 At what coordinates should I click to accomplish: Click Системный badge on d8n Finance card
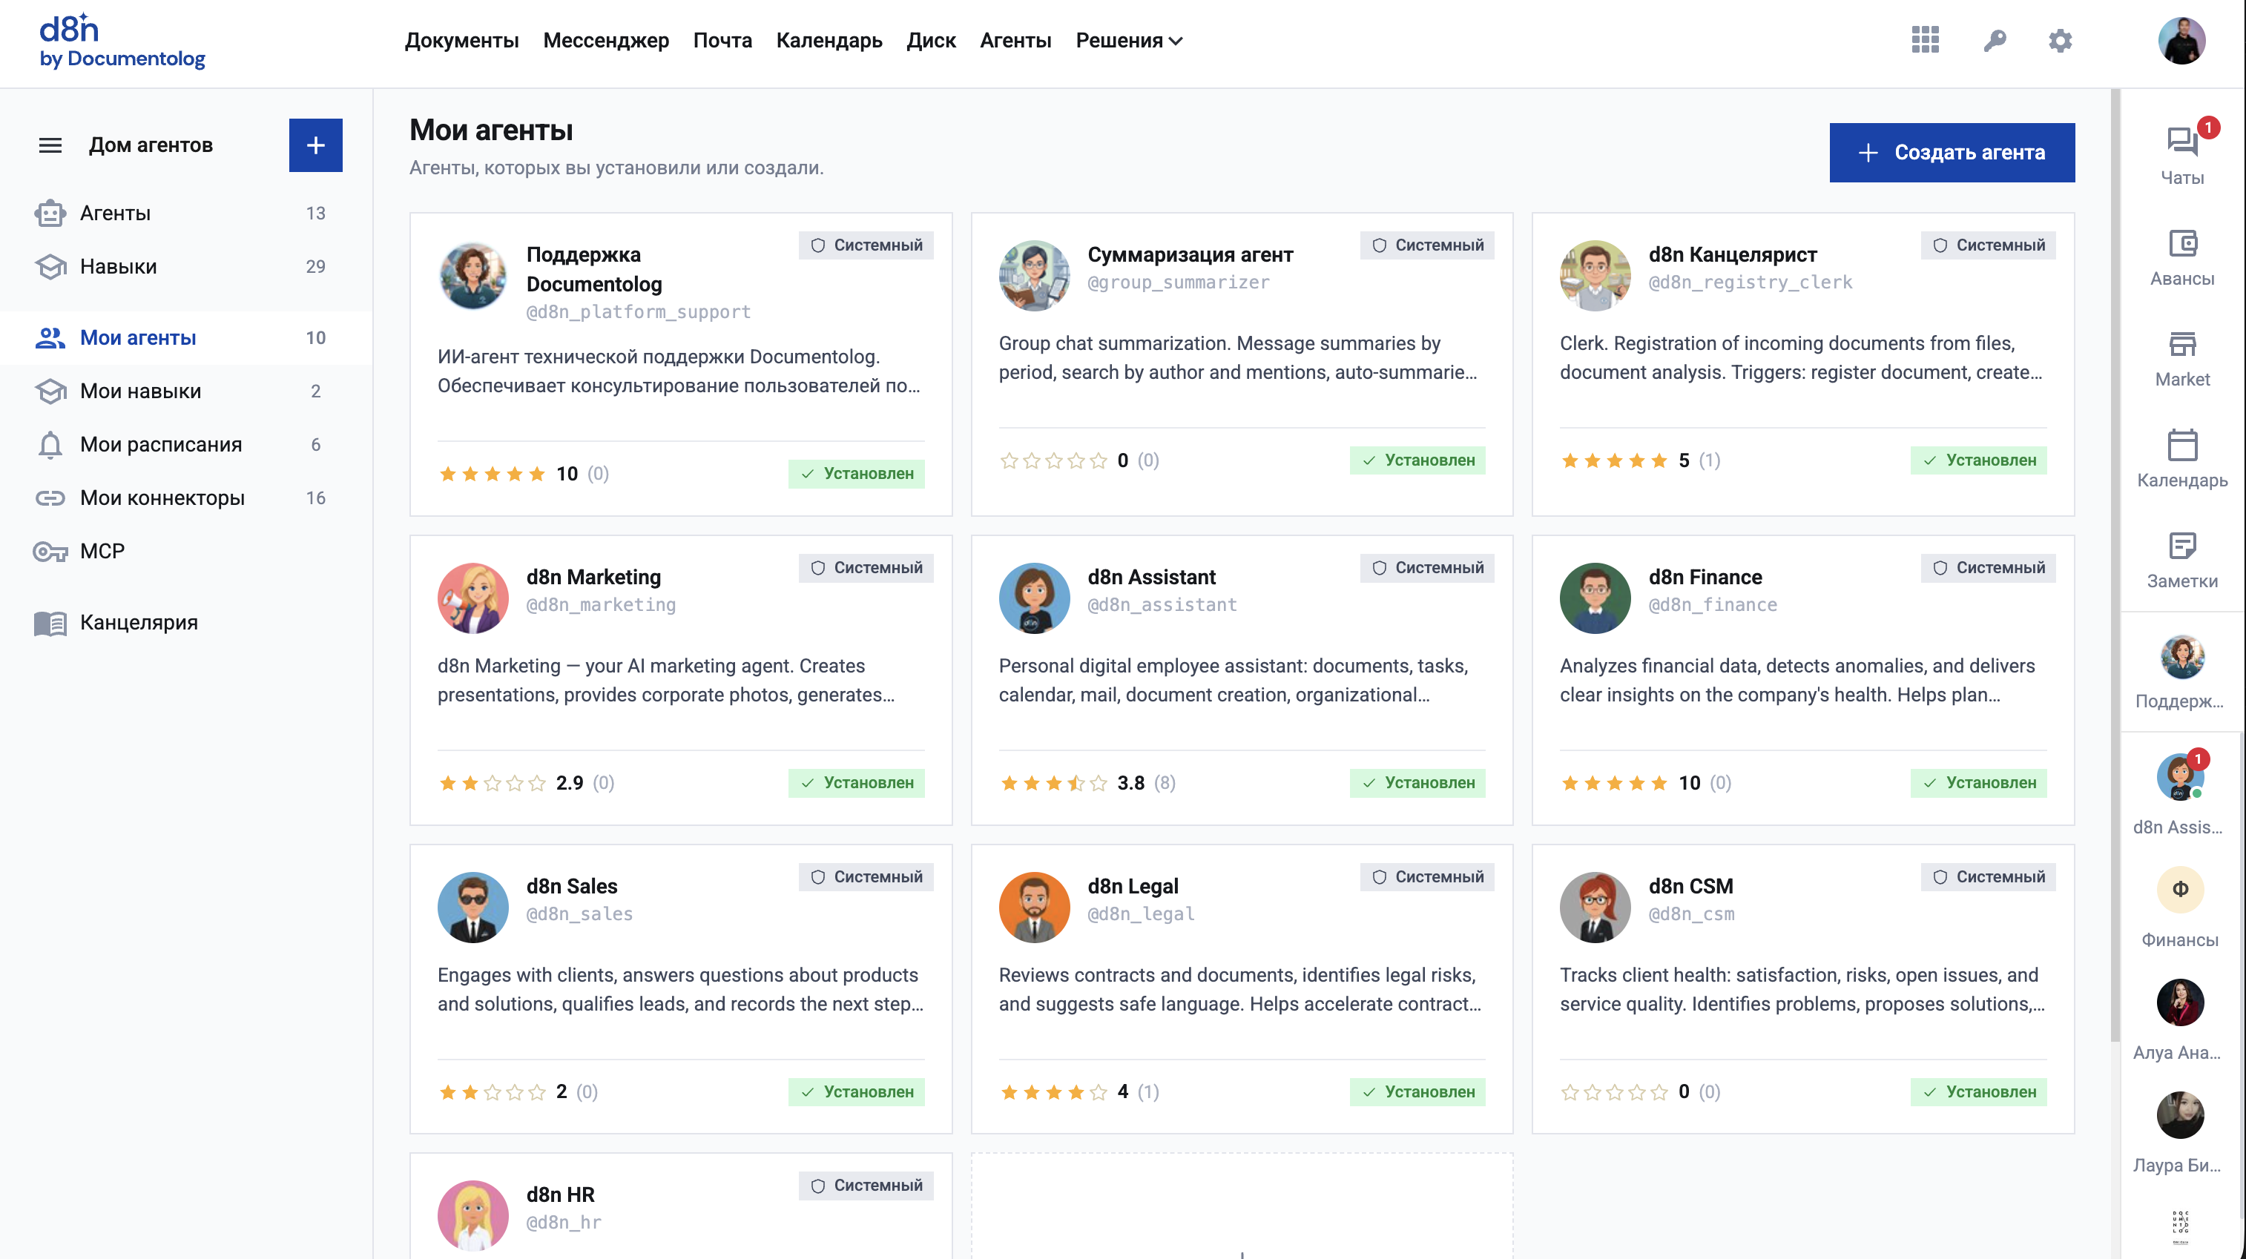click(x=1988, y=568)
